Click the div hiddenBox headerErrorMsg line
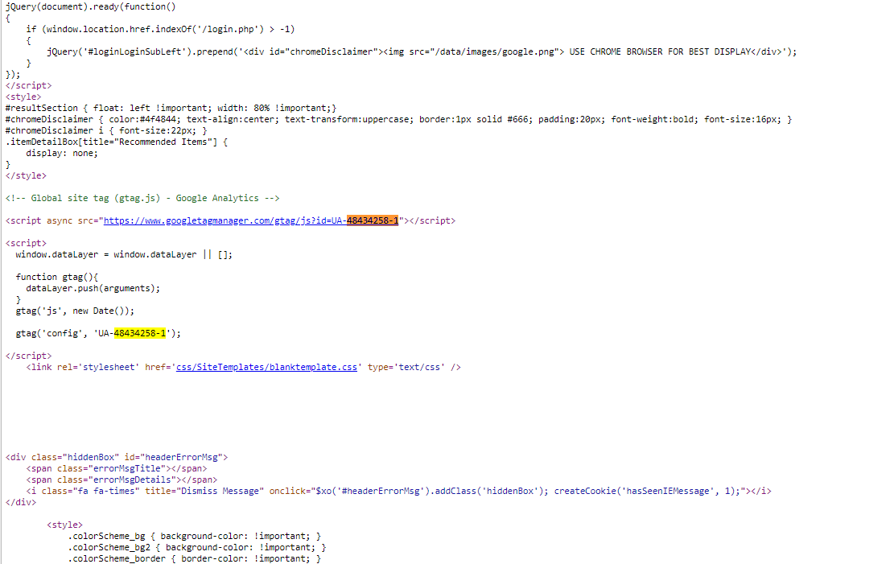The image size is (890, 564). 117,457
